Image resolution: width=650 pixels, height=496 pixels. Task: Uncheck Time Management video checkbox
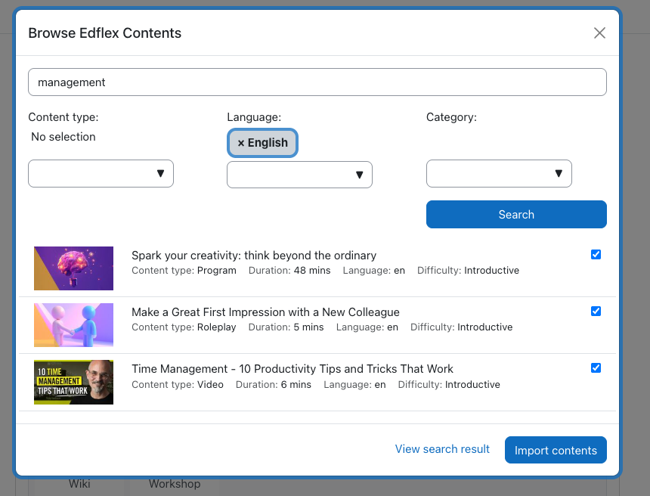click(596, 368)
